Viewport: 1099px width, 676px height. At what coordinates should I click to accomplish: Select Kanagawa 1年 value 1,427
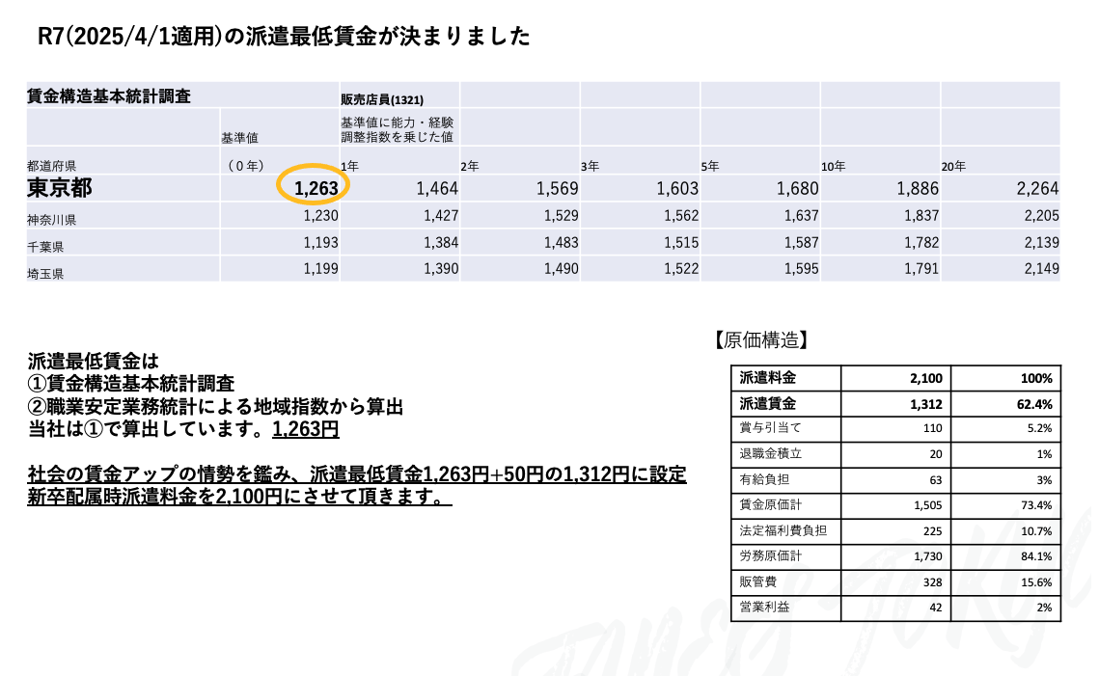(441, 216)
